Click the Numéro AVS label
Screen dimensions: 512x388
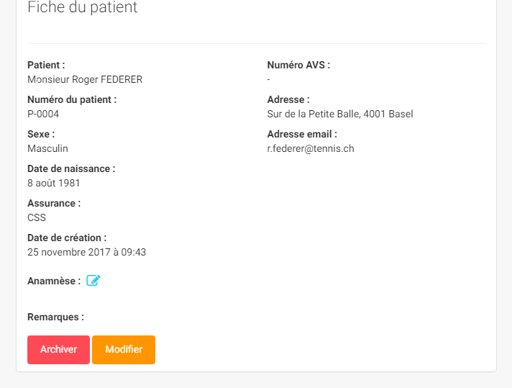pyautogui.click(x=298, y=65)
